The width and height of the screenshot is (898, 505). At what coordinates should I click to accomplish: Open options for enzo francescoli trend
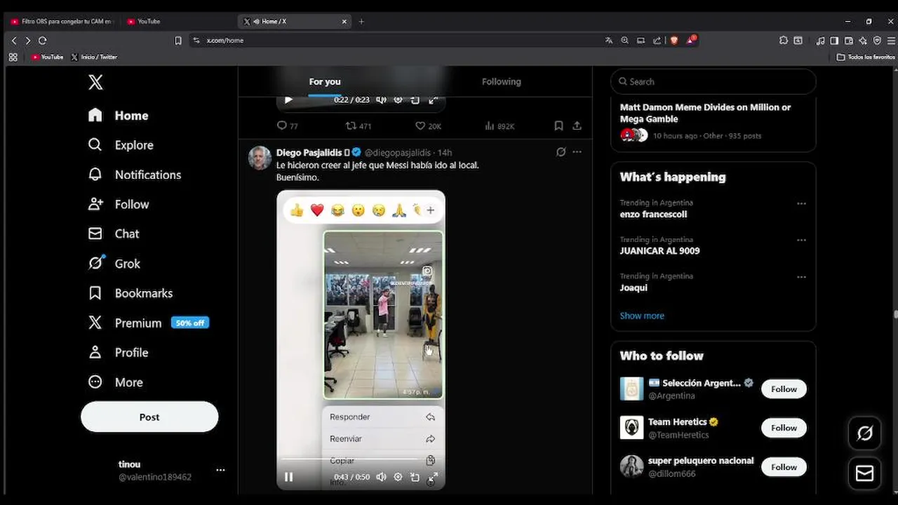pyautogui.click(x=801, y=203)
